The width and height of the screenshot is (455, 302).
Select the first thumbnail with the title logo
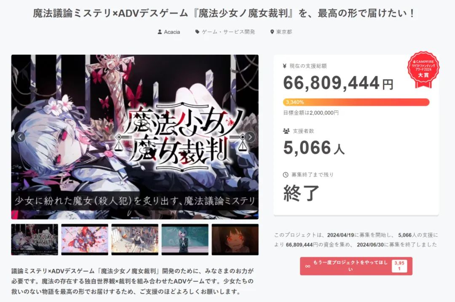click(x=35, y=240)
